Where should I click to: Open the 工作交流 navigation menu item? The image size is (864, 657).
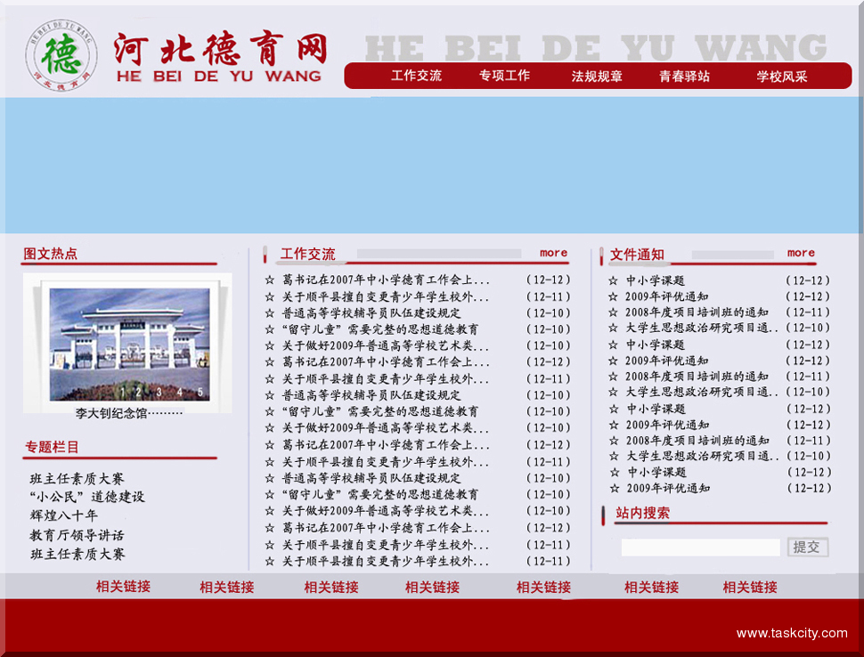(x=416, y=75)
